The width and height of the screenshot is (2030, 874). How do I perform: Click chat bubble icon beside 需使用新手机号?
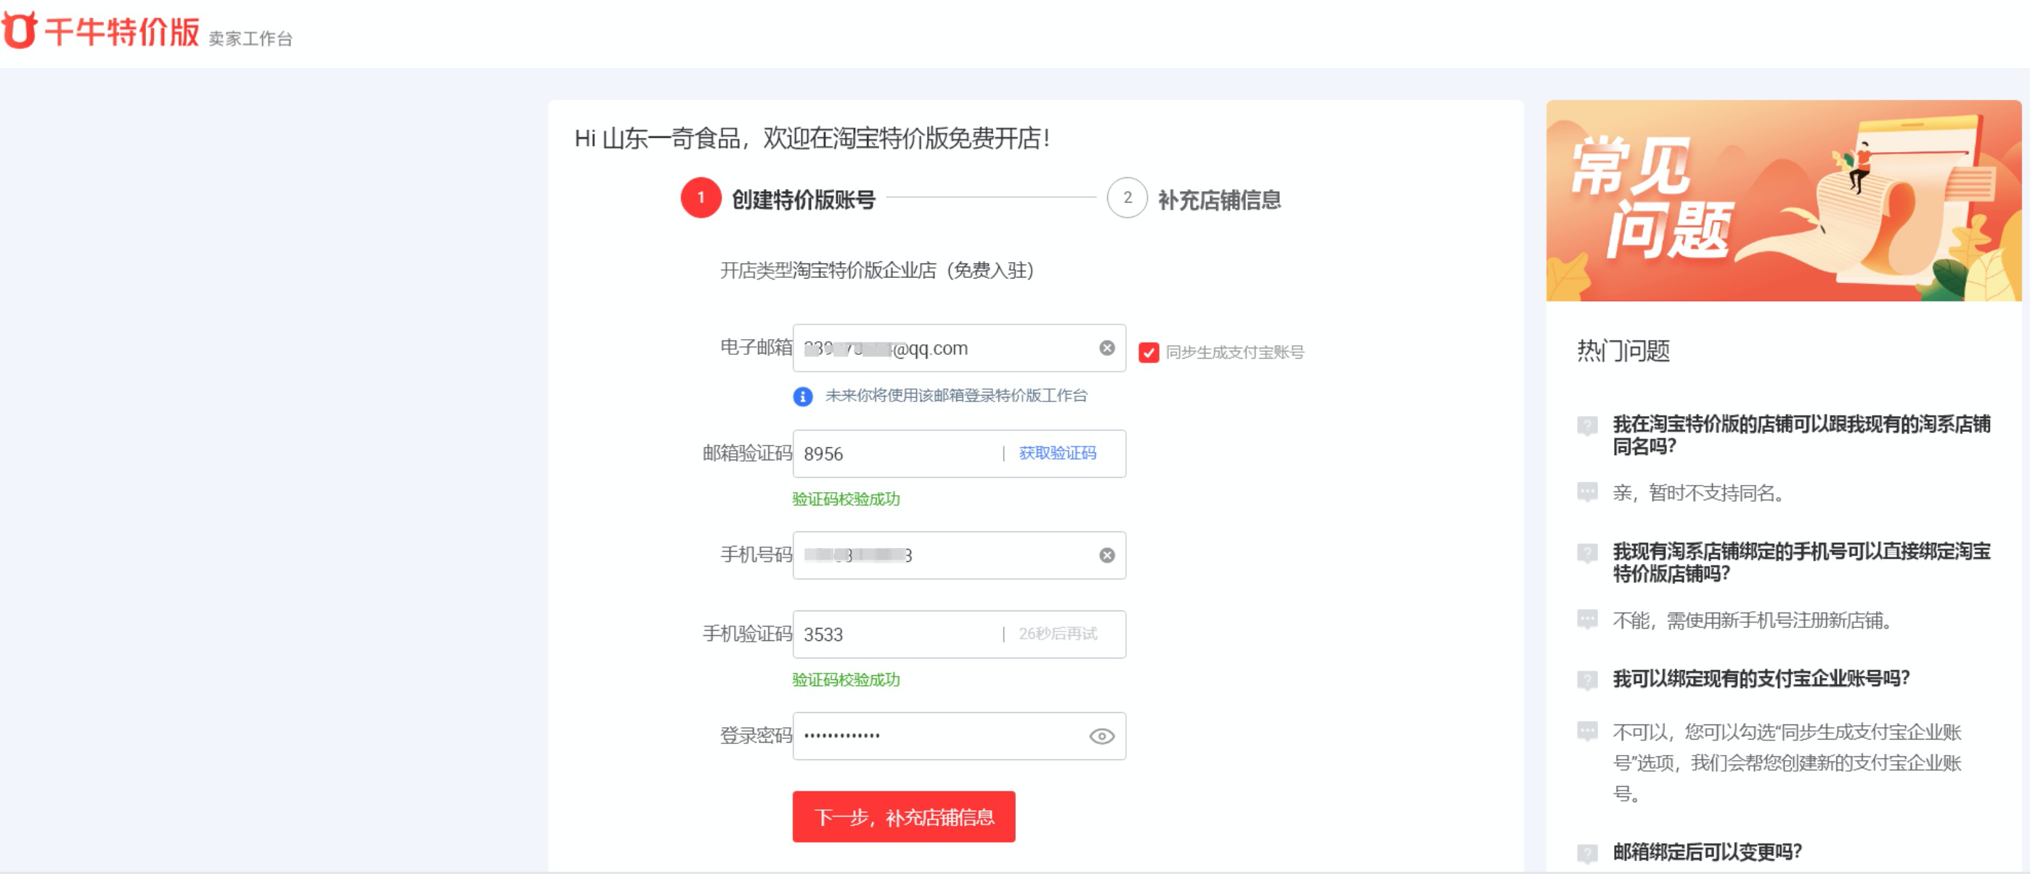coord(1586,619)
